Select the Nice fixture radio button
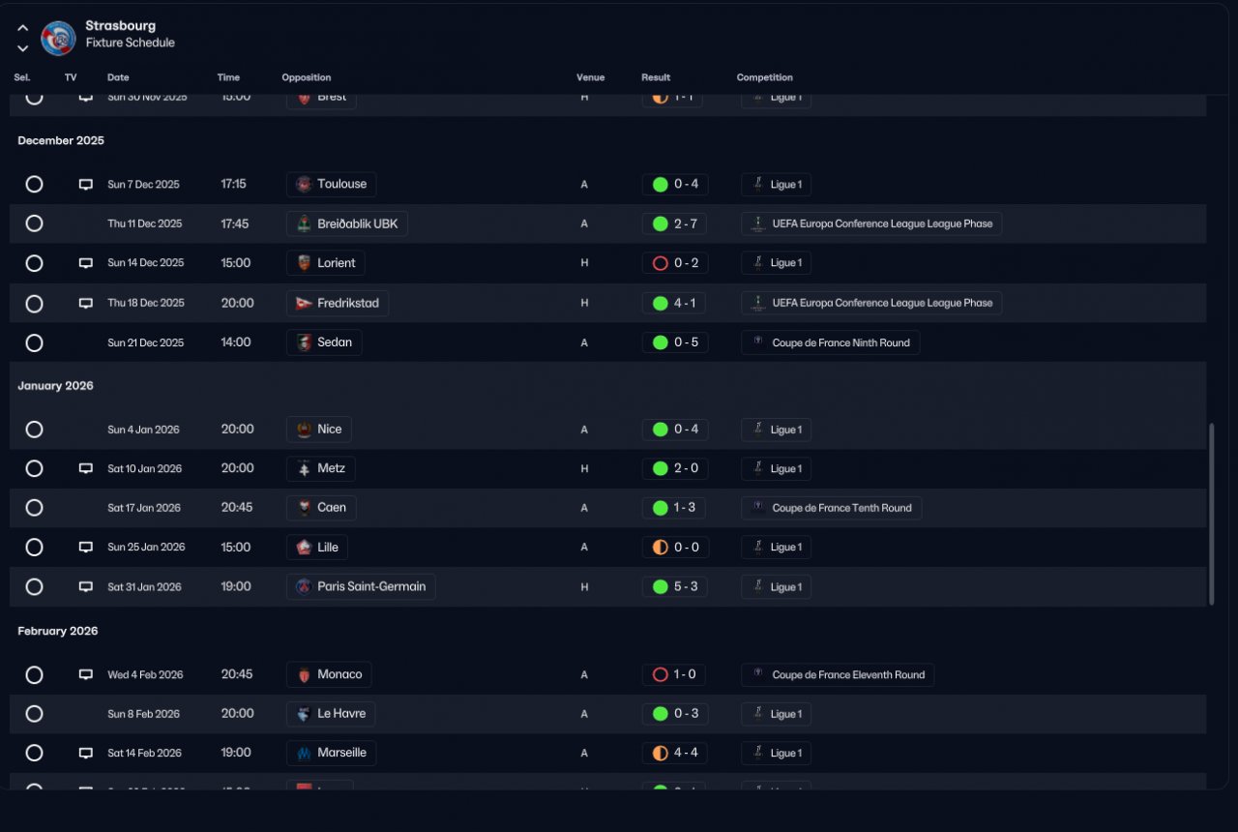This screenshot has height=832, width=1238. pos(34,430)
